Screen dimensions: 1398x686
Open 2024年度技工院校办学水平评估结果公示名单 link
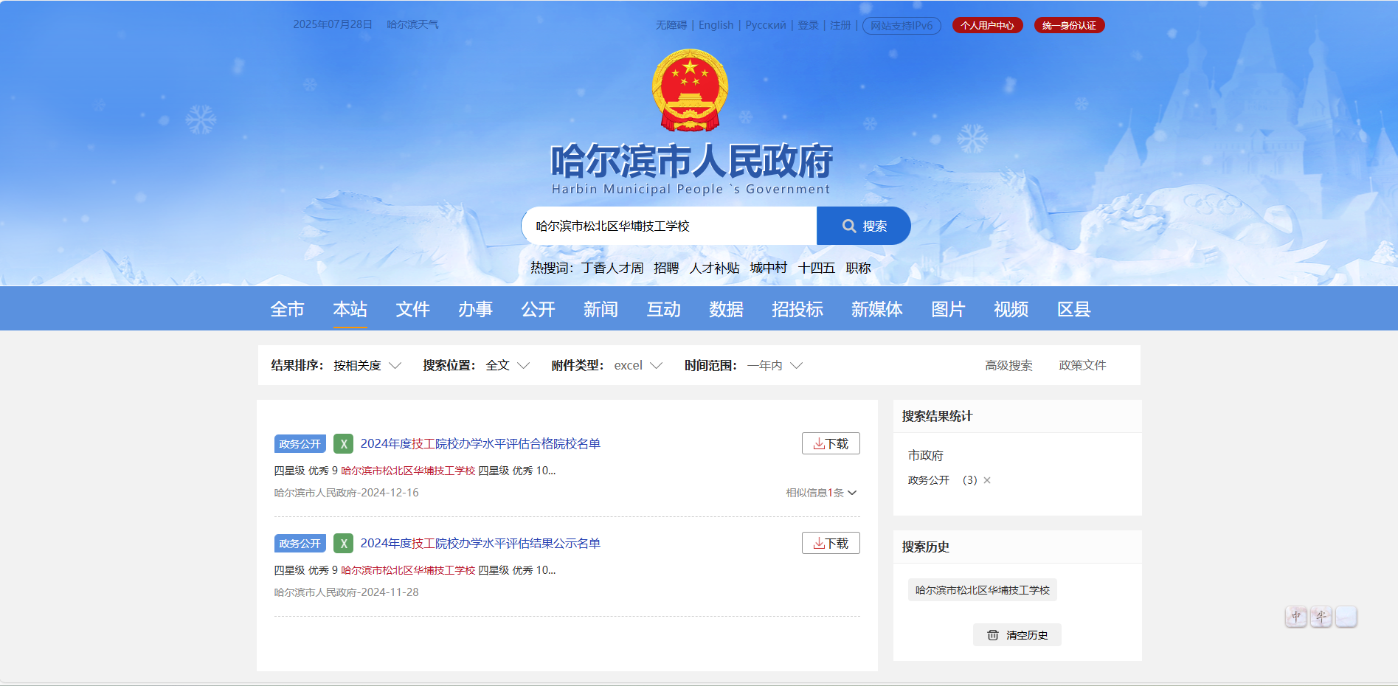tap(480, 543)
